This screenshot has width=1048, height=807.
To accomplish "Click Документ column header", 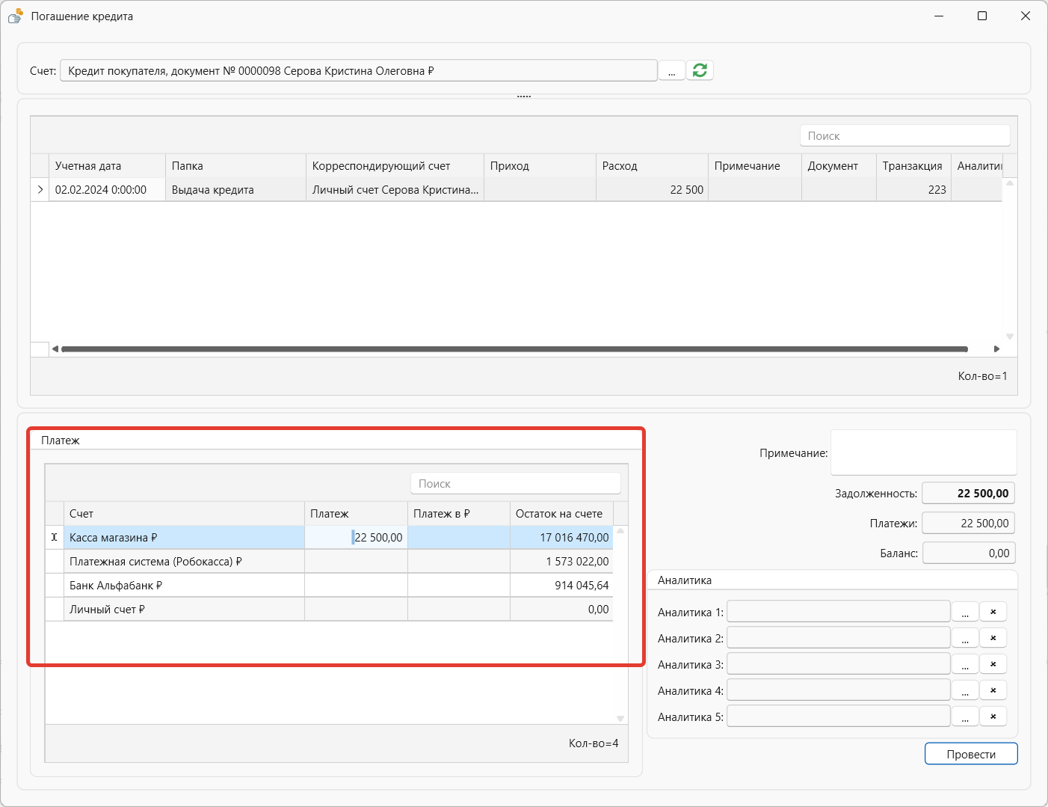I will click(x=839, y=165).
